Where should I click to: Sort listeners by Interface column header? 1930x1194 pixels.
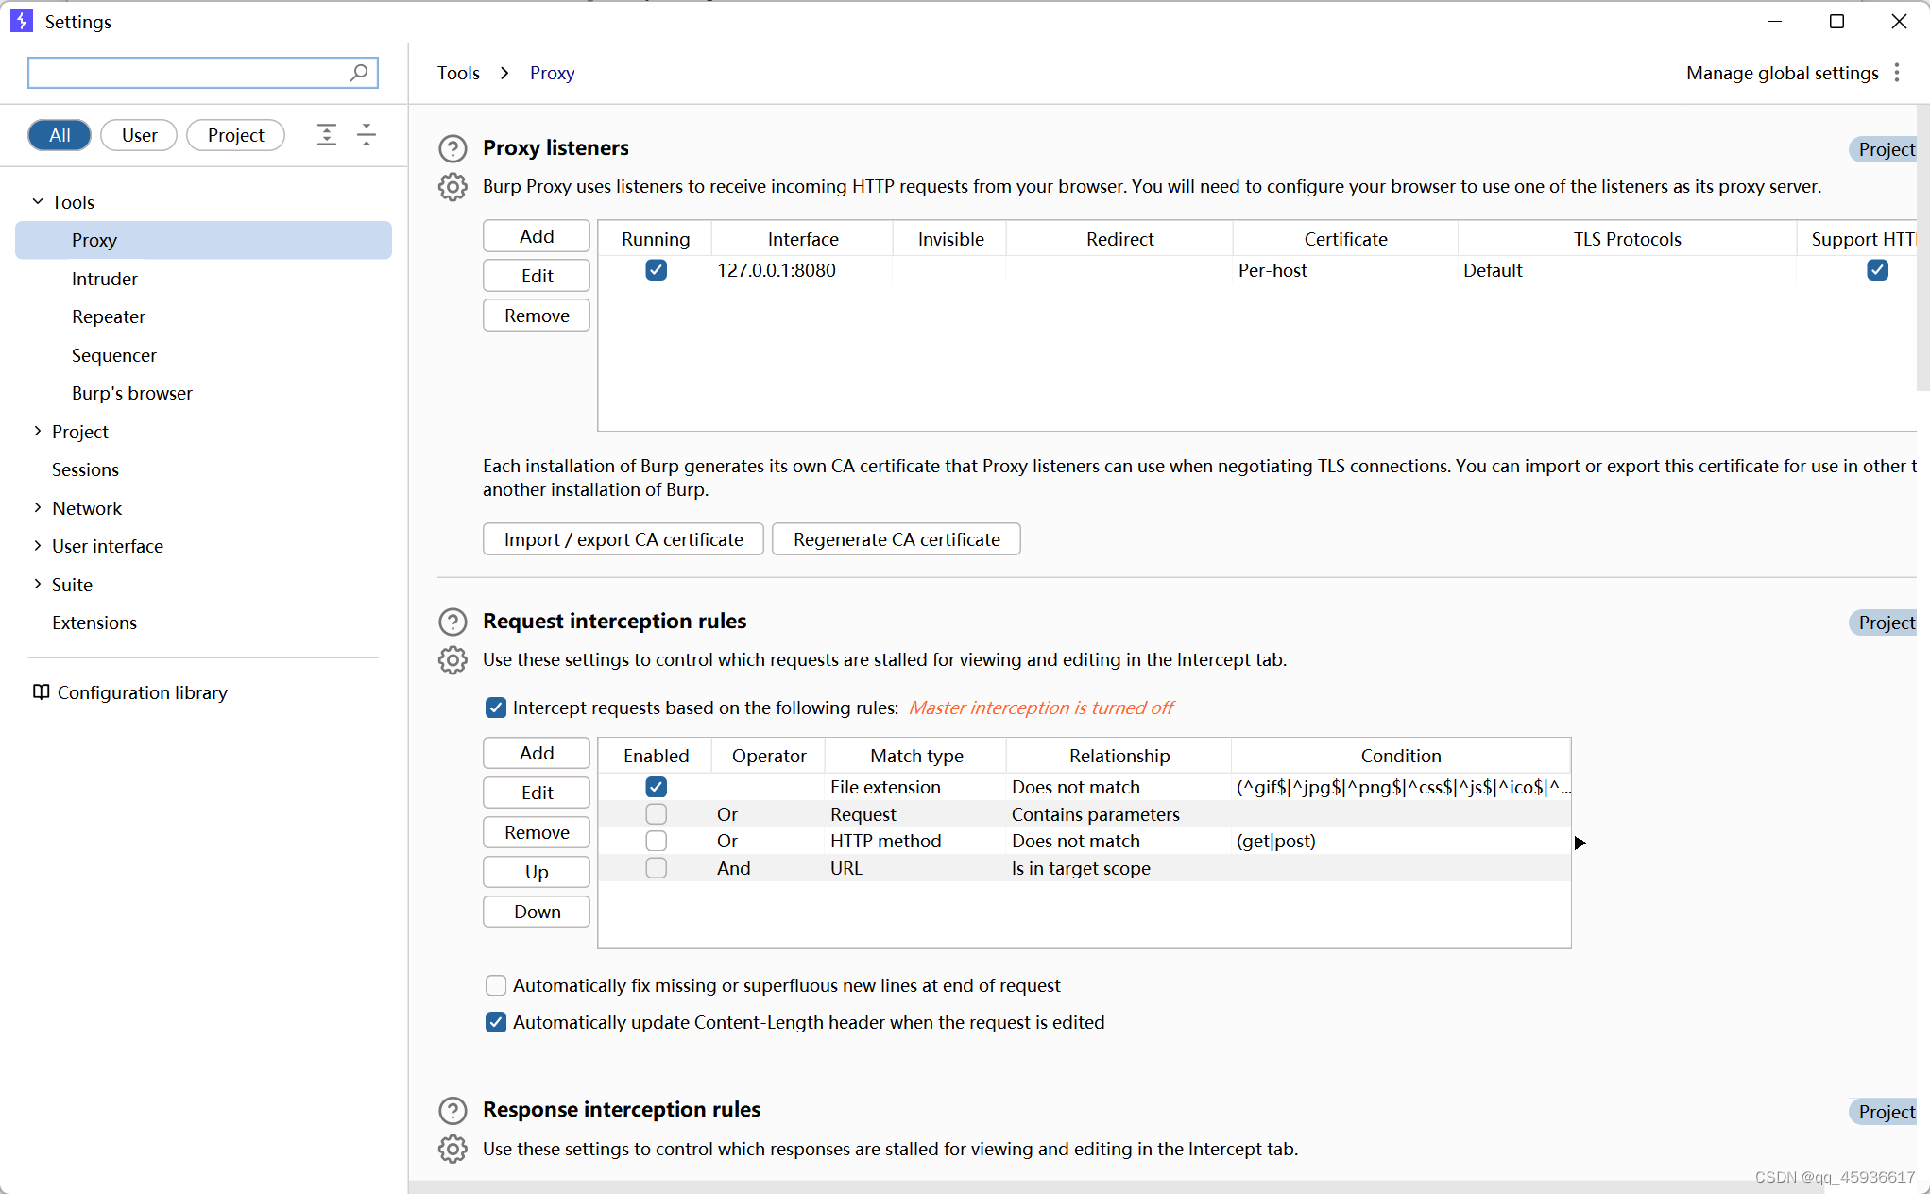pos(803,239)
